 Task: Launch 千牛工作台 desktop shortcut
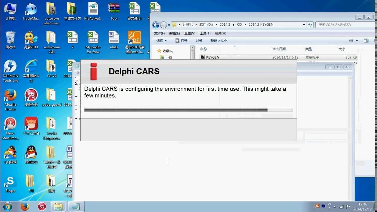[x=31, y=126]
